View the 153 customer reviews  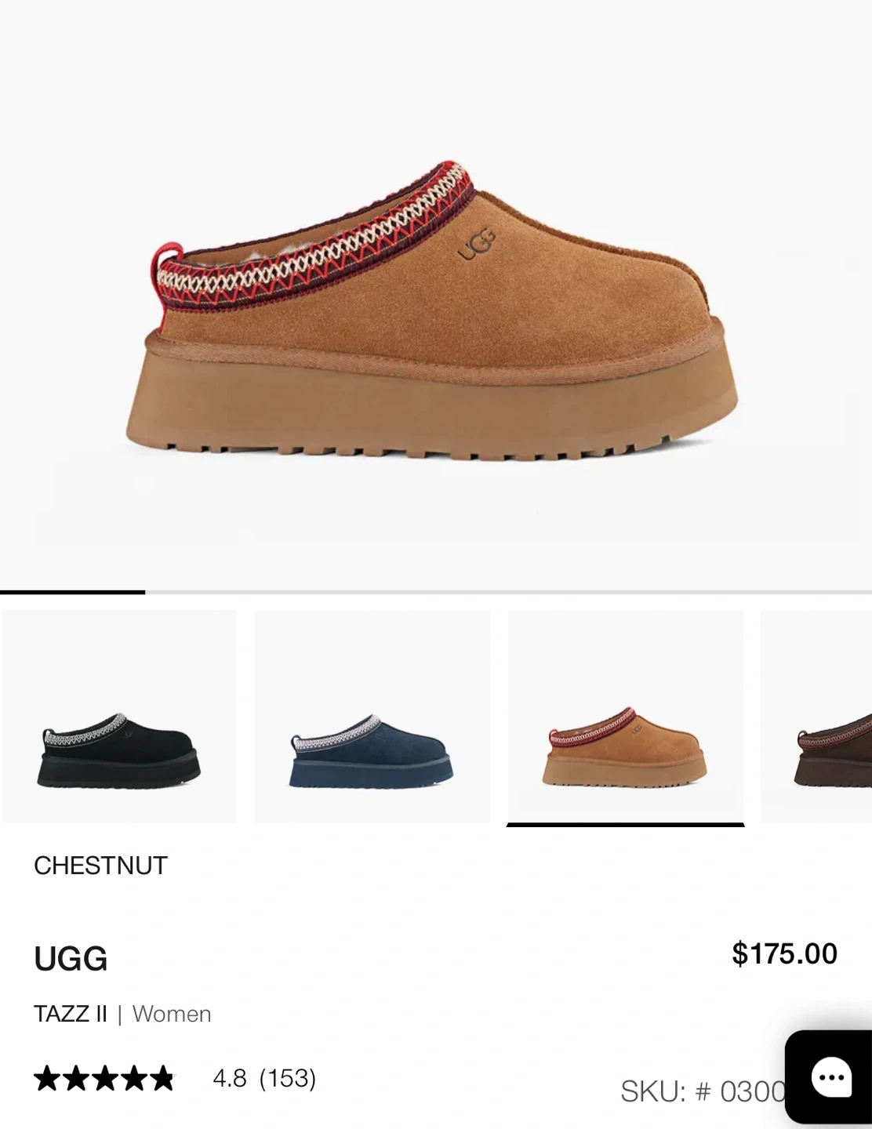click(287, 1079)
